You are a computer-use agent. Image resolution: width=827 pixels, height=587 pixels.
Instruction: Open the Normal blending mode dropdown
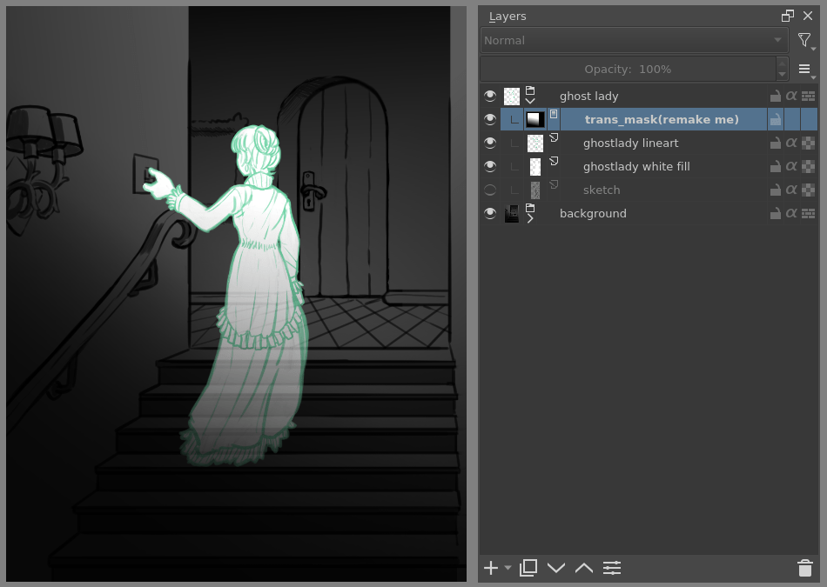pos(634,40)
